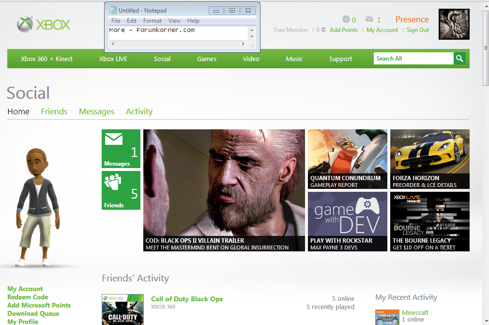
Task: Click inside the Notepad text area
Action: 178,33
